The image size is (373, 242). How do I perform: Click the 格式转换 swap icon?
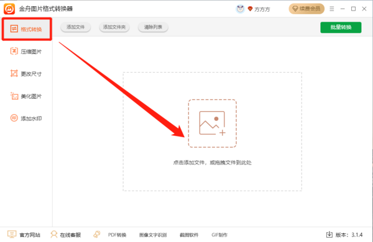[14, 29]
